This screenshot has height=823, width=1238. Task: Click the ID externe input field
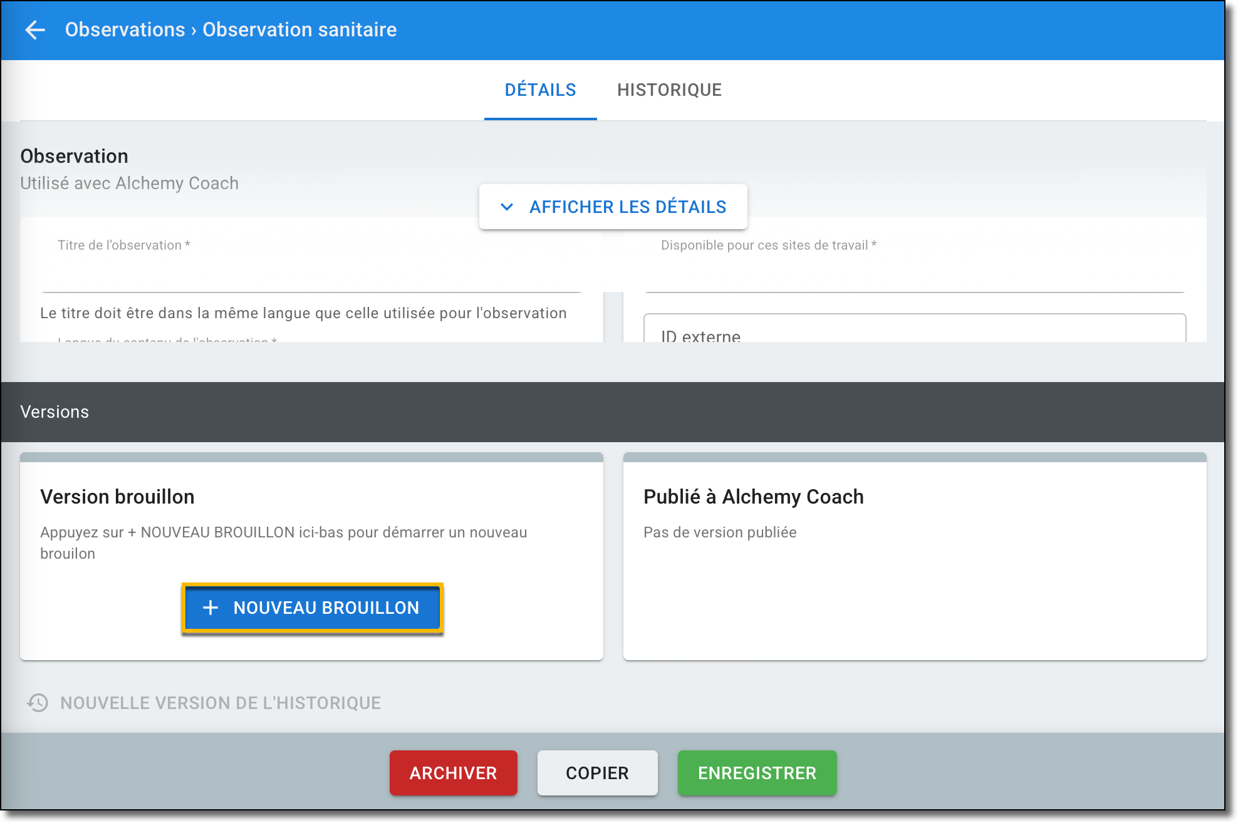914,331
